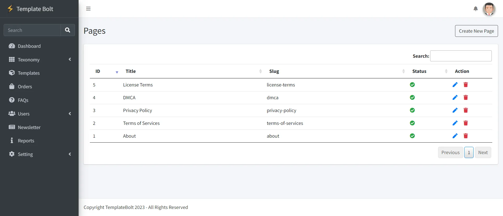Click the hamburger menu toggle icon

pyautogui.click(x=88, y=9)
